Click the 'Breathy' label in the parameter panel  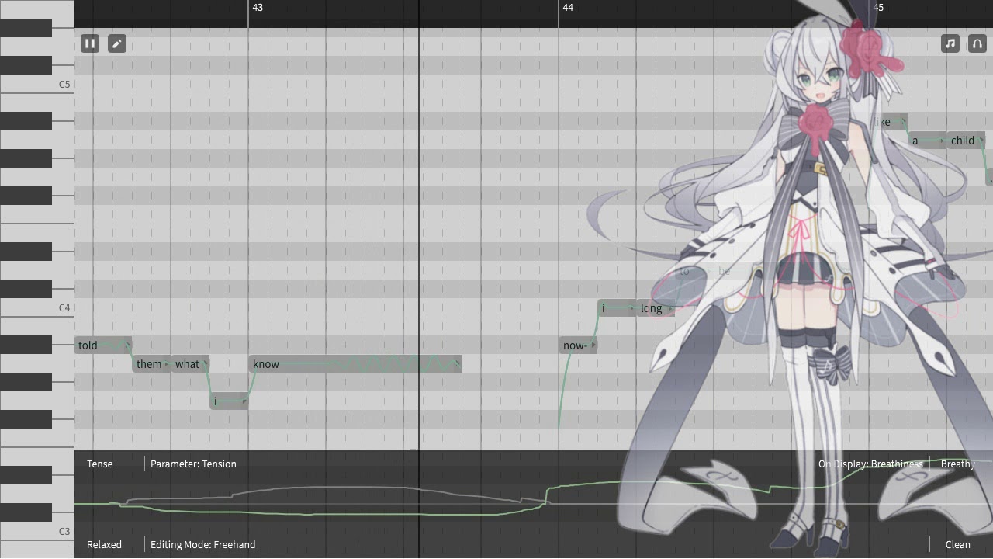coord(957,464)
